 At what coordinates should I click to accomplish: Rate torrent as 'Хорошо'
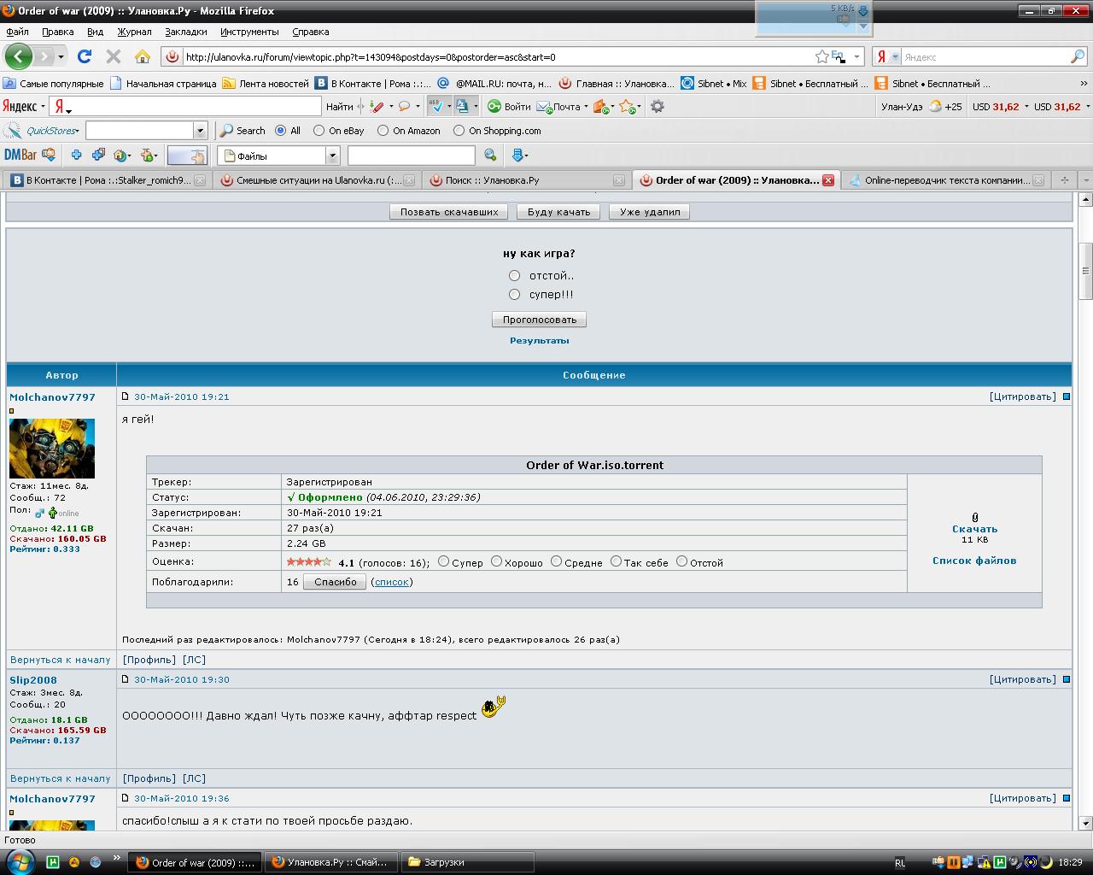coord(496,561)
